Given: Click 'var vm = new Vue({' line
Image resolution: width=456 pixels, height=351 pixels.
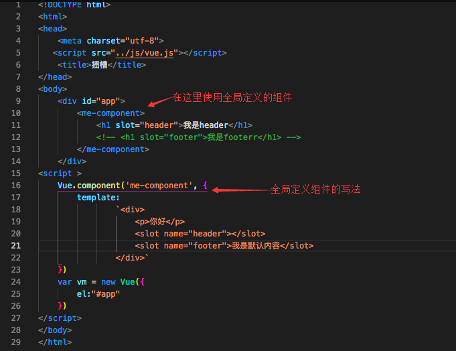Looking at the screenshot, I should tap(101, 282).
